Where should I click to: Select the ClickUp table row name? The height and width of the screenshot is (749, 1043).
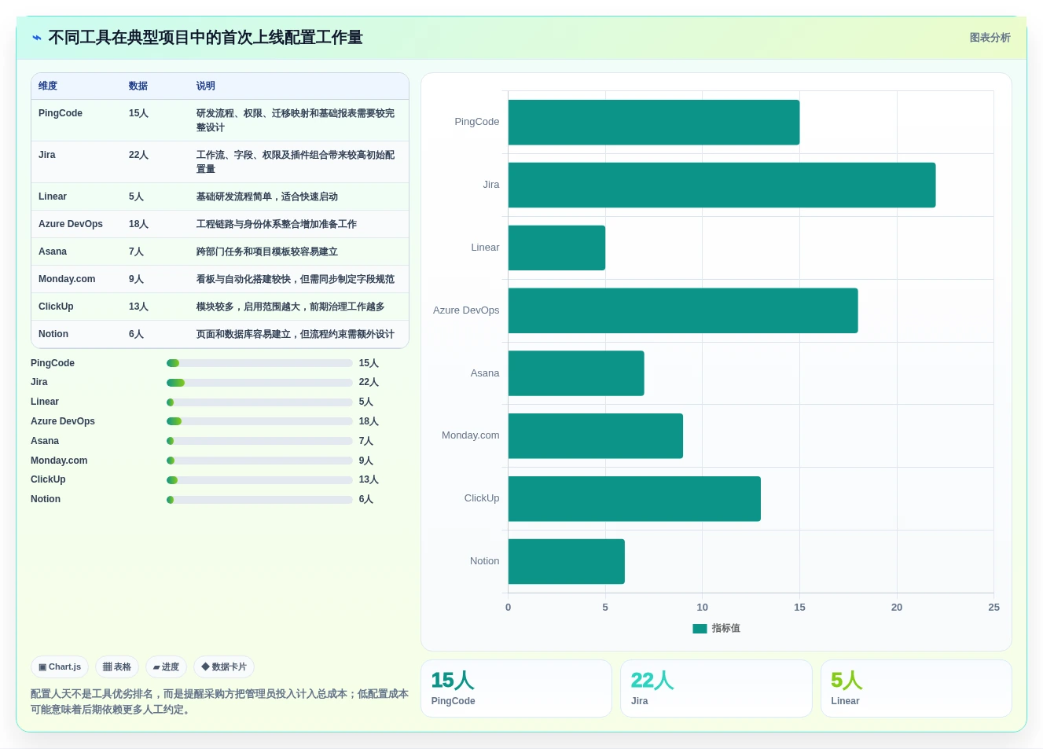pyautogui.click(x=56, y=307)
